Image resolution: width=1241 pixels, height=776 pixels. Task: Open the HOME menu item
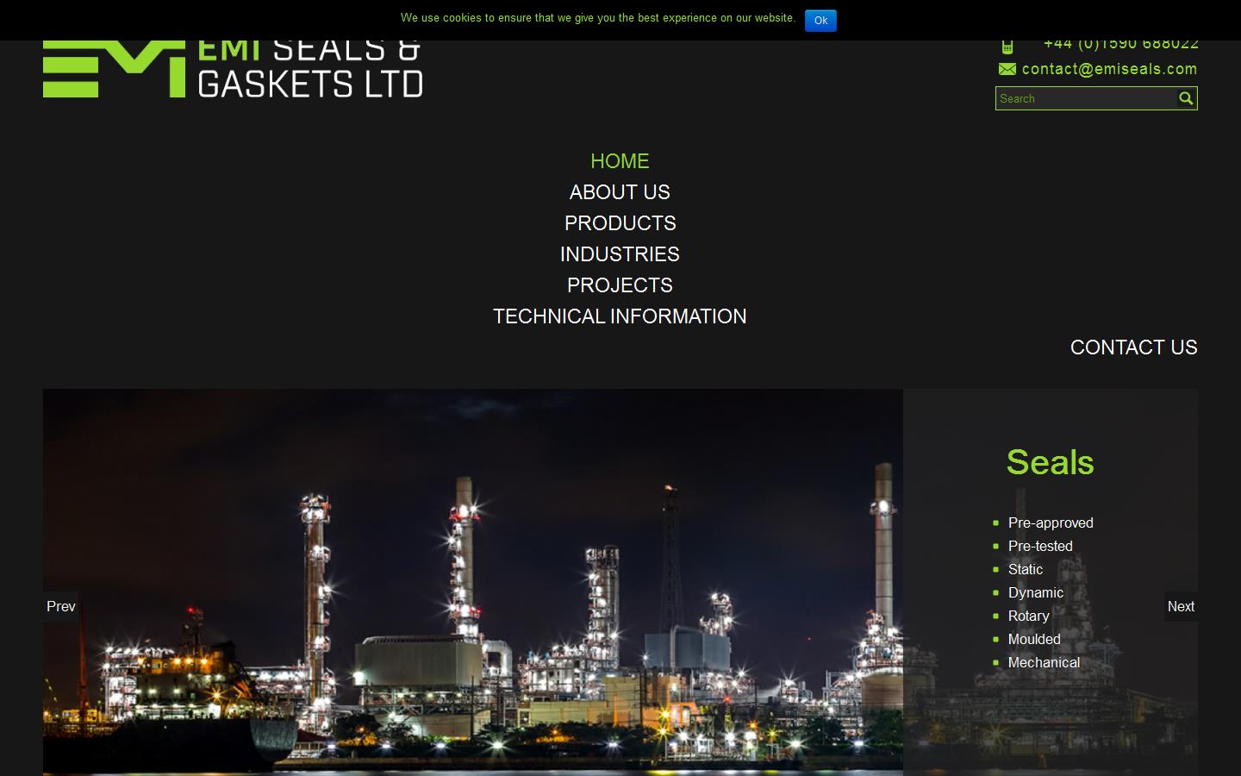point(620,161)
